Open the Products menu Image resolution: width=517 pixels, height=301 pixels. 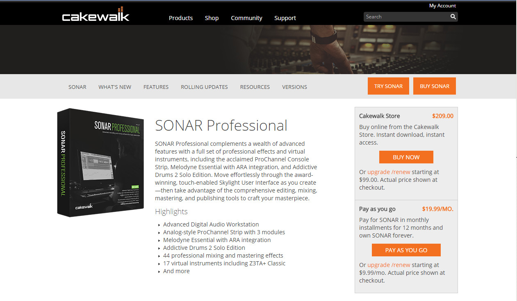181,18
